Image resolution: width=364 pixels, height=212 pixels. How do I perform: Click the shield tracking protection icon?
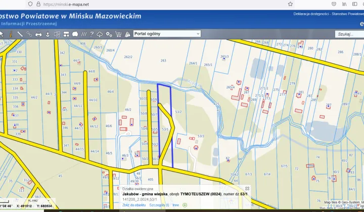click(x=30, y=4)
